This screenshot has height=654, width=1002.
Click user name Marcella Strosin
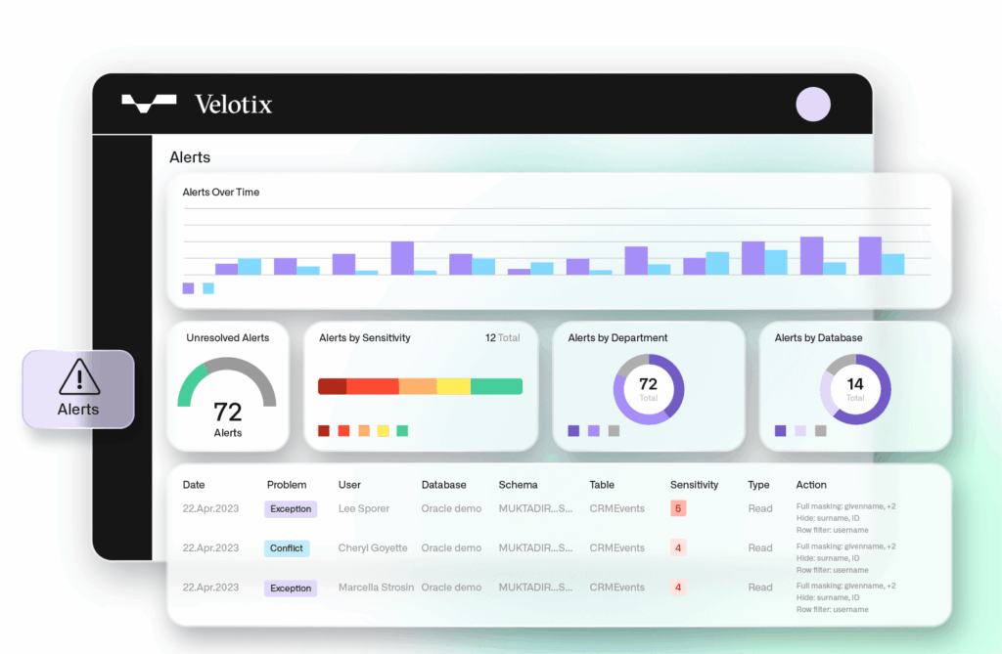376,587
